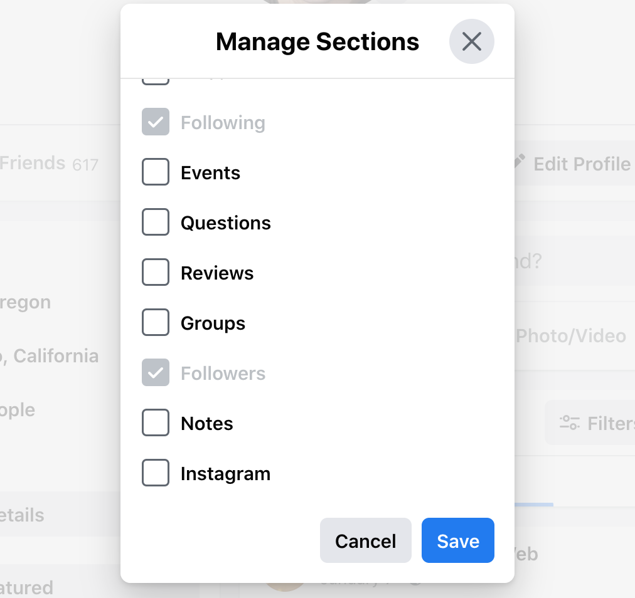Enable the Questions section checkbox
Image resolution: width=635 pixels, height=598 pixels.
coord(156,222)
